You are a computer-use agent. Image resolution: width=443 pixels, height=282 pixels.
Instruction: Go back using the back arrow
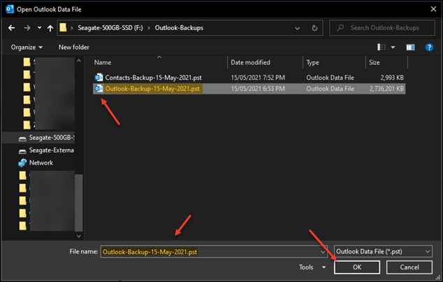[12, 28]
